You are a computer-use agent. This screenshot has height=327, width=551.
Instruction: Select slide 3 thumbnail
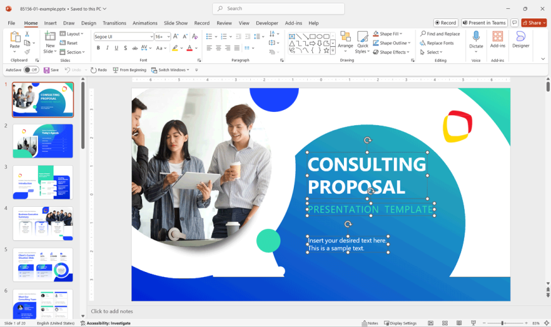pos(43,182)
